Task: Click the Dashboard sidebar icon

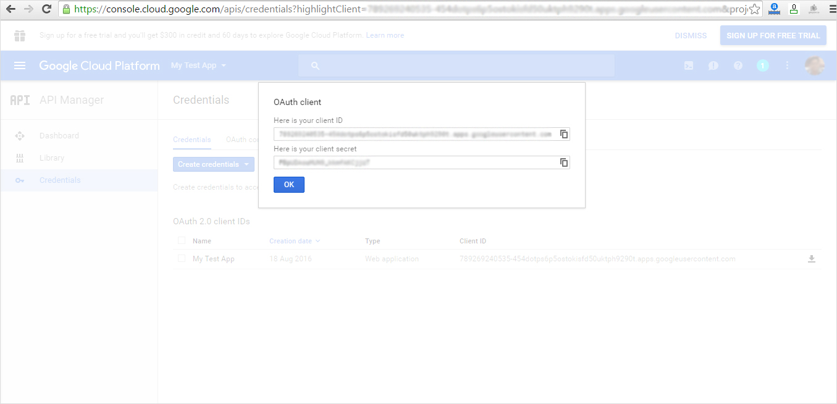Action: tap(20, 136)
